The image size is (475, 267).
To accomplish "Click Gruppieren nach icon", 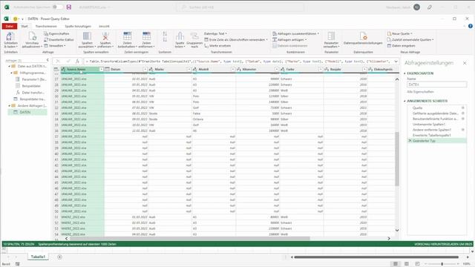I will [x=194, y=36].
